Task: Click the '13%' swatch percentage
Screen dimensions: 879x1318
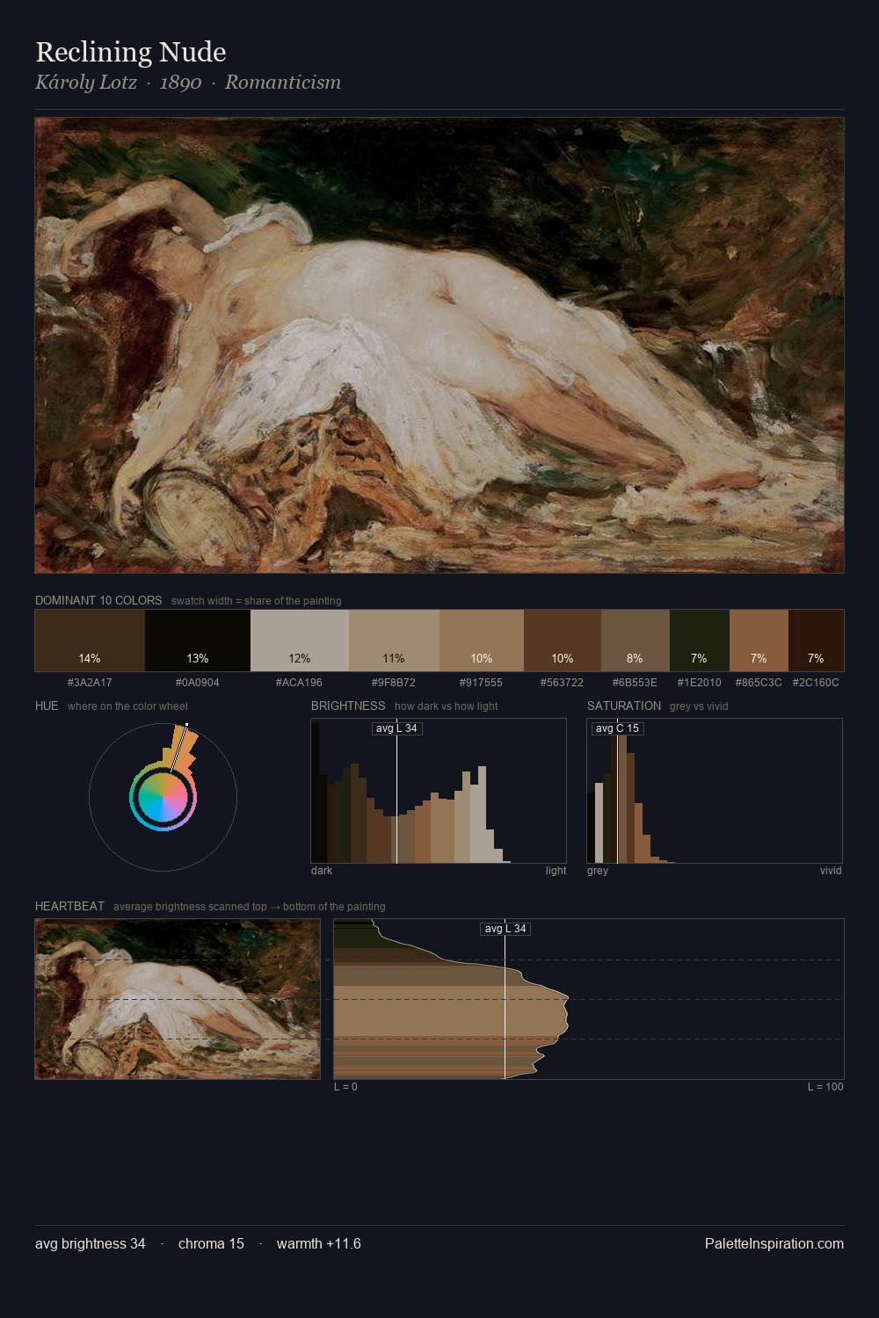Action: pos(198,658)
